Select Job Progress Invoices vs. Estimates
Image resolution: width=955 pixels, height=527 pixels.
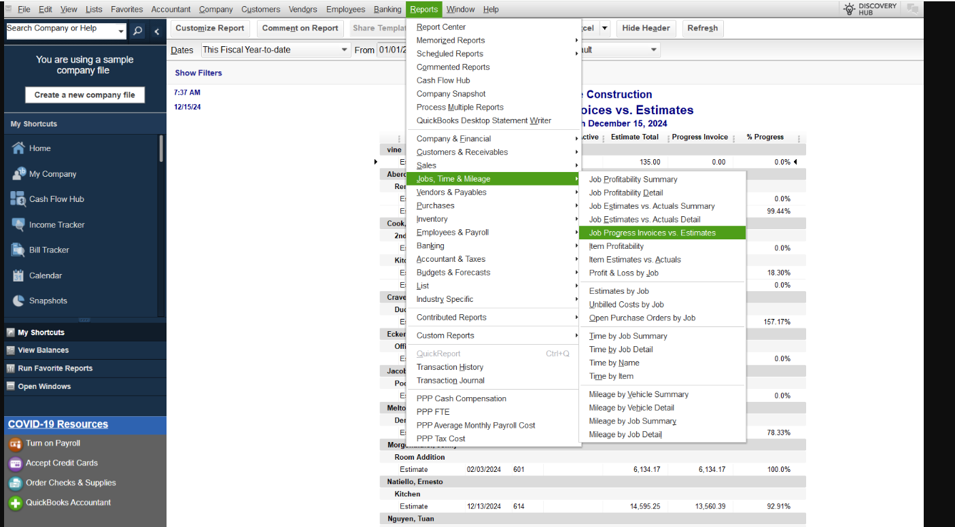point(663,233)
